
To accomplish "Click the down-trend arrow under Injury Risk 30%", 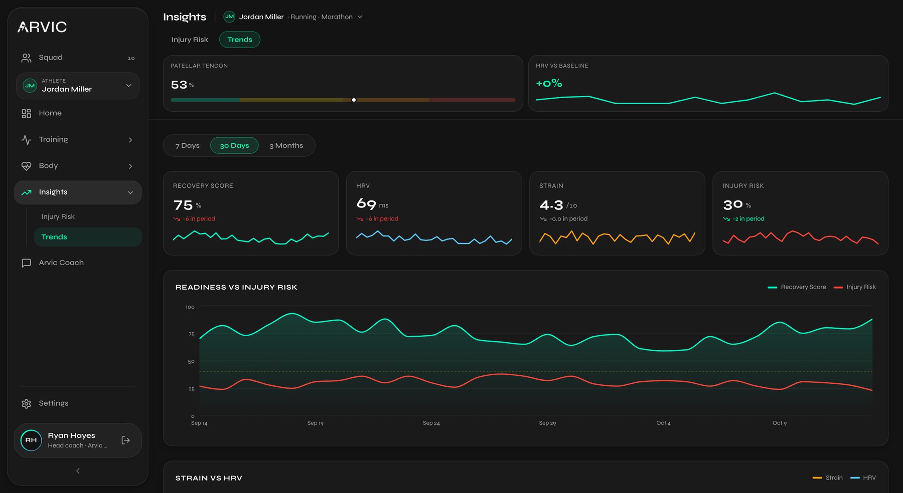I will [x=726, y=219].
